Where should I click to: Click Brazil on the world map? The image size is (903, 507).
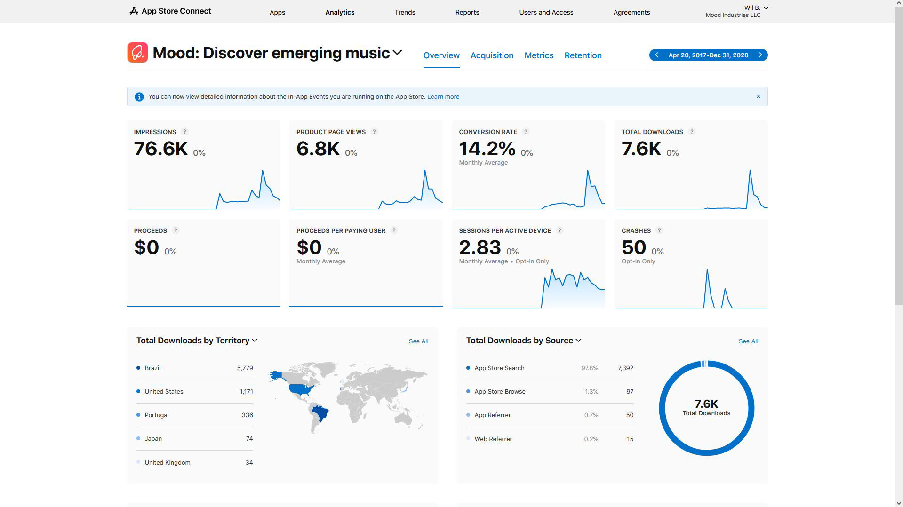[321, 413]
